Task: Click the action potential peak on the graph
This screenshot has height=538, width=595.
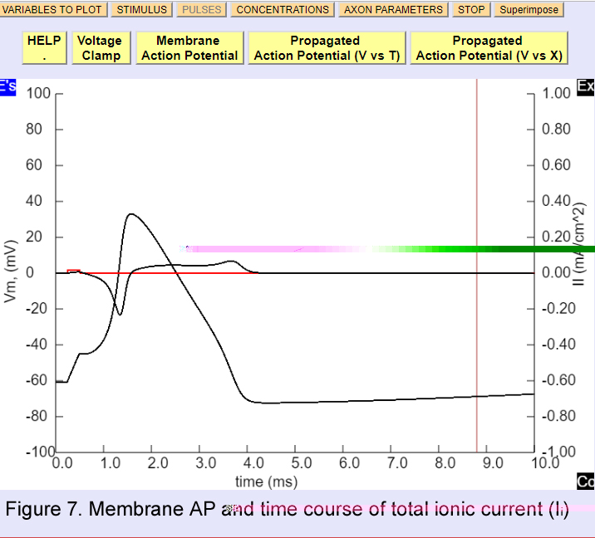Action: [130, 214]
